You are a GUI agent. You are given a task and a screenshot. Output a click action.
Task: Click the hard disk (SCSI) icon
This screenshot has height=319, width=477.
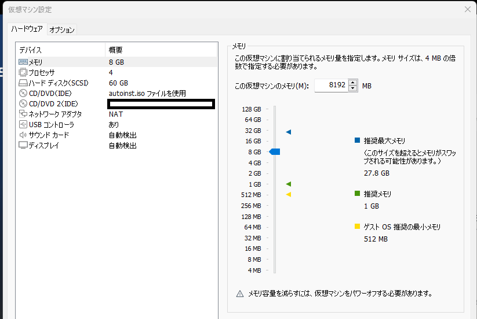click(23, 83)
